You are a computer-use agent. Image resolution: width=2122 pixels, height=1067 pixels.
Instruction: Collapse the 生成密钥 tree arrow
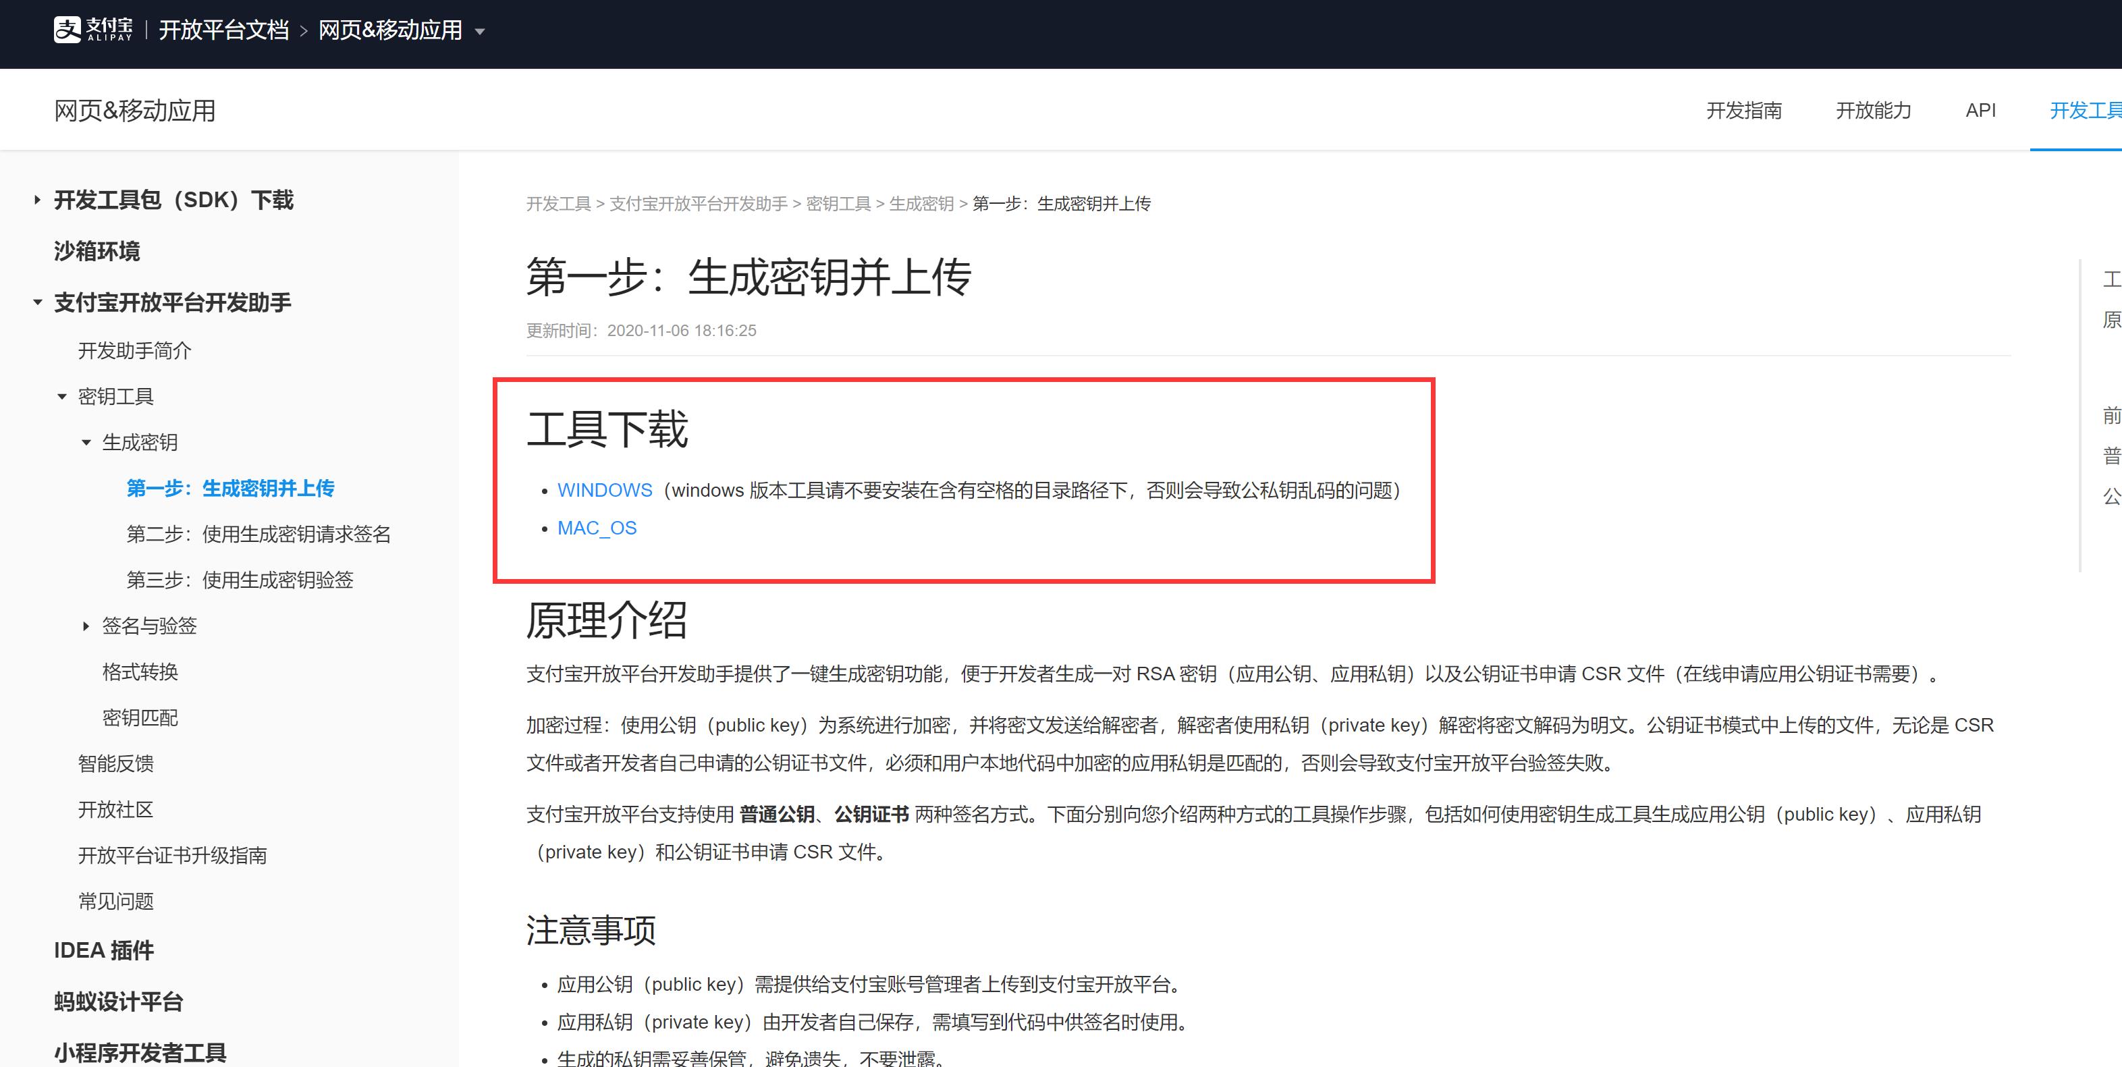[x=86, y=443]
